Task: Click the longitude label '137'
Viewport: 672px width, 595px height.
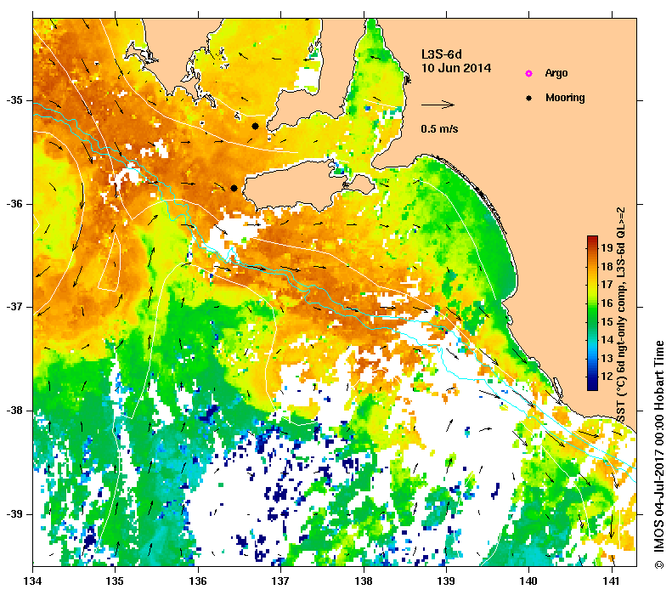Action: (280, 581)
